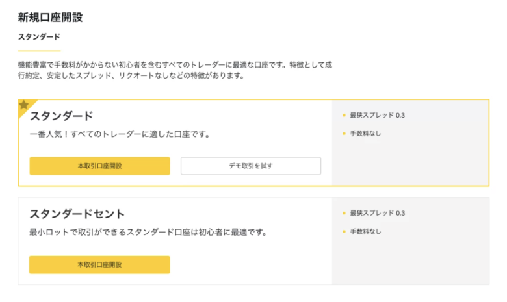Click the 新規口座開設 page heading
The image size is (507, 302).
[50, 18]
